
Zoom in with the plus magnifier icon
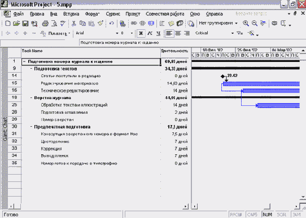click(246, 24)
